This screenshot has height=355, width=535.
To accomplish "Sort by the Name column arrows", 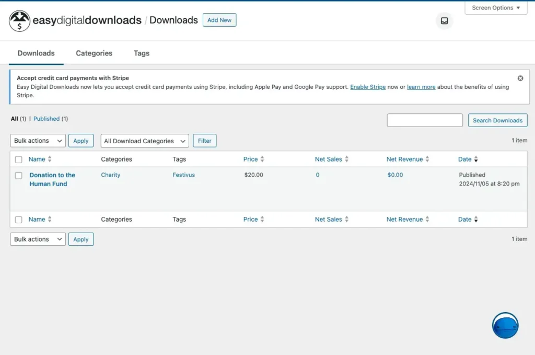I will (x=50, y=159).
